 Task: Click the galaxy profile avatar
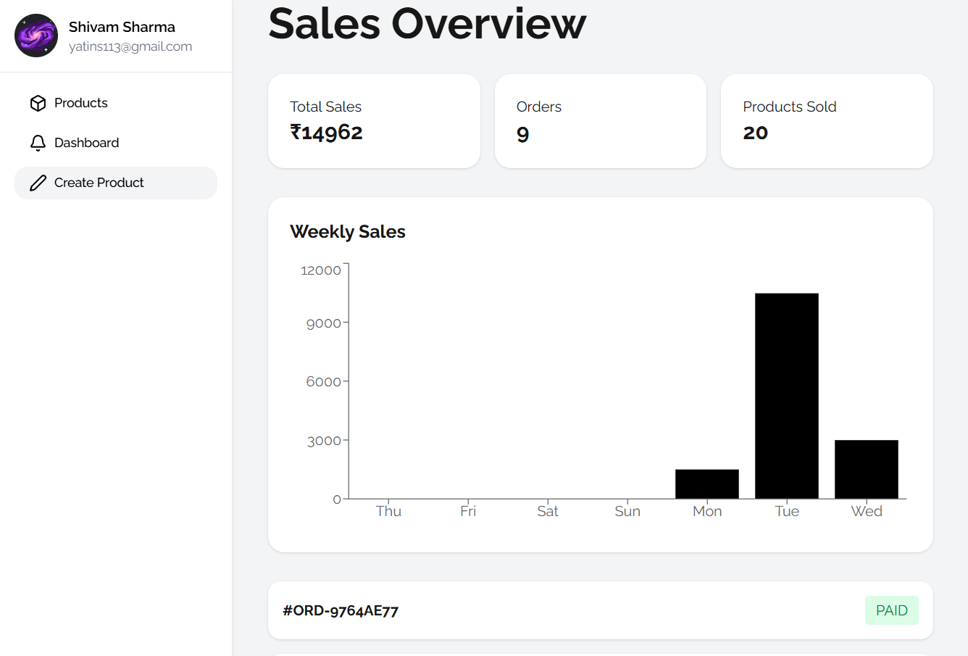(x=36, y=36)
